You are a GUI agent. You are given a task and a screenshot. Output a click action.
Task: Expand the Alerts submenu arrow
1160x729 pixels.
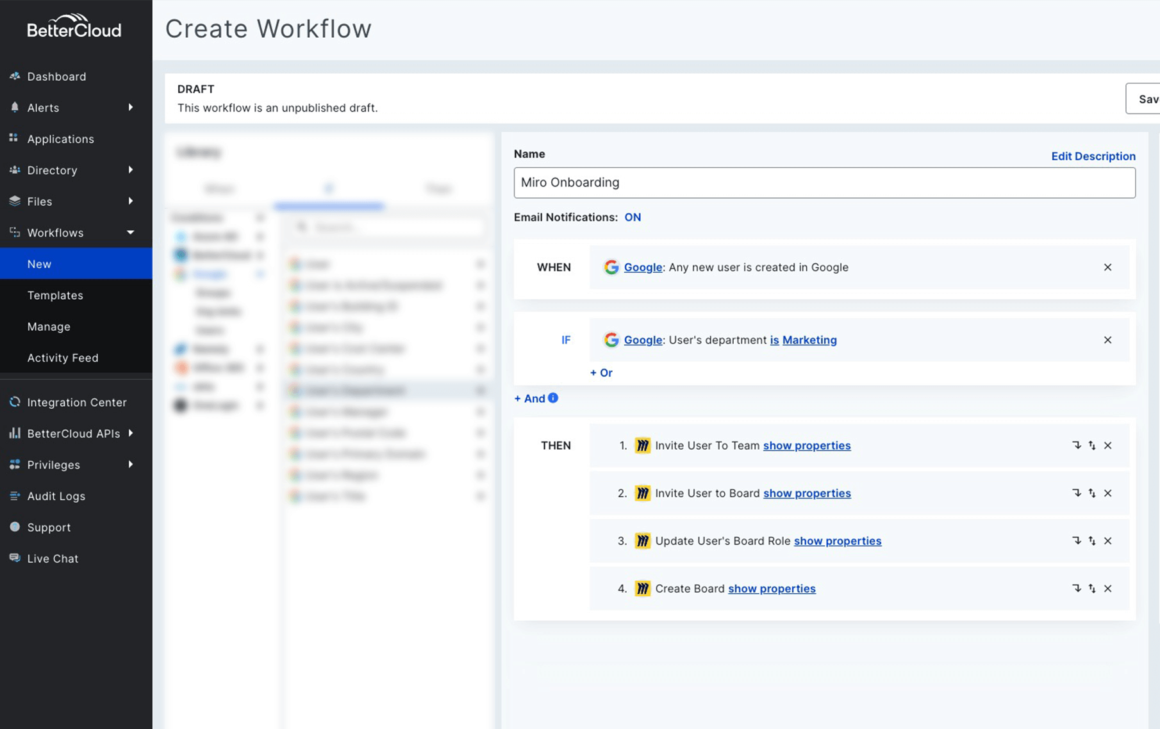[131, 107]
